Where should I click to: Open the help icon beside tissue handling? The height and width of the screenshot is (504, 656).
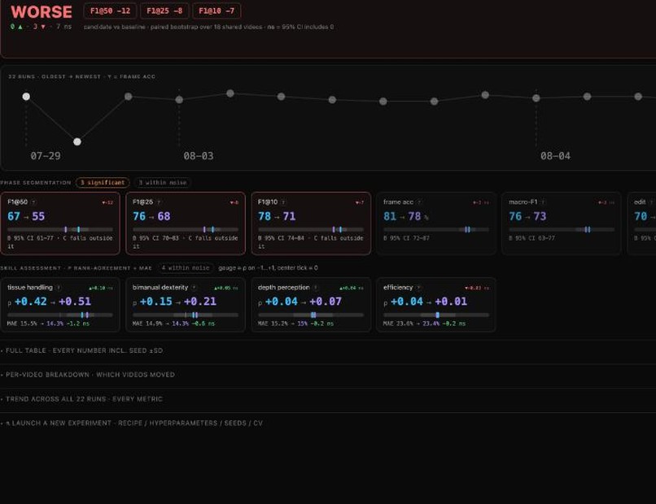[59, 288]
